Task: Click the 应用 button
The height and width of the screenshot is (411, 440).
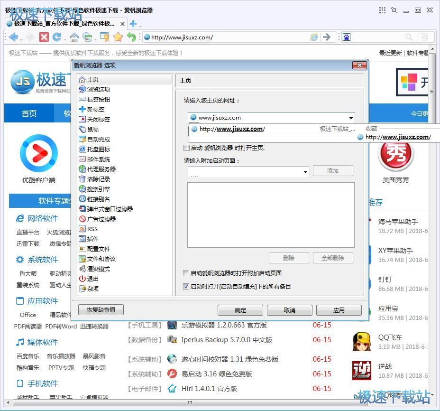Action: point(339,310)
